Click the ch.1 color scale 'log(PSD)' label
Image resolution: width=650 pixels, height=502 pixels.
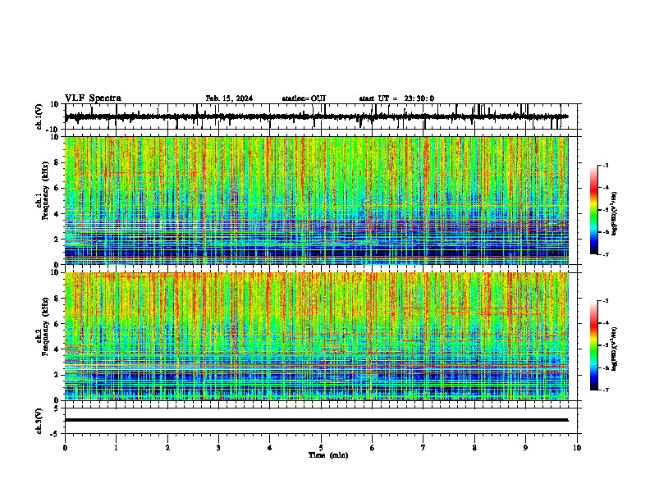click(614, 214)
